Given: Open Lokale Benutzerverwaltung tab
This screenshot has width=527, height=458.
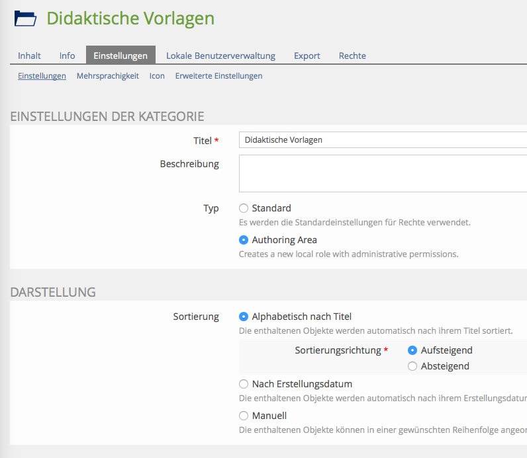Looking at the screenshot, I should pyautogui.click(x=220, y=56).
